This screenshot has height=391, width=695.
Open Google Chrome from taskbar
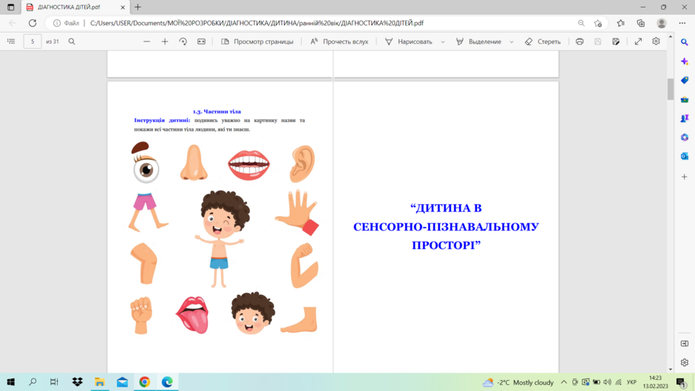tap(144, 381)
